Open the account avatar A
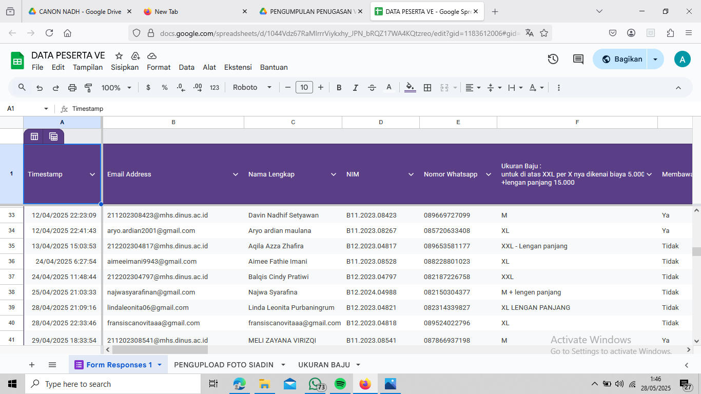The width and height of the screenshot is (701, 394). tap(682, 59)
